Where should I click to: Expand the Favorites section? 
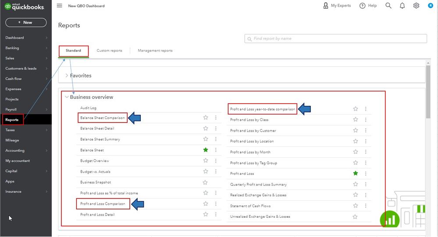[67, 76]
